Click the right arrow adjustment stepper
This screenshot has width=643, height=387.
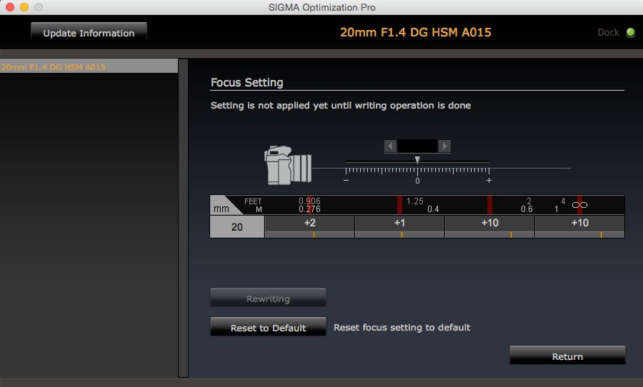(444, 146)
